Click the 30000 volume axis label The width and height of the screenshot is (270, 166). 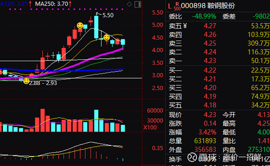pyautogui.click(x=155, y=121)
